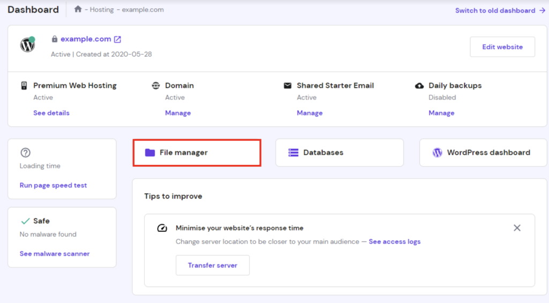
Task: Open the See access logs link
Action: click(395, 241)
